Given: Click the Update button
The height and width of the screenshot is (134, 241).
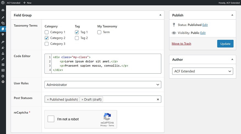Looking at the screenshot, I should pos(225,44).
